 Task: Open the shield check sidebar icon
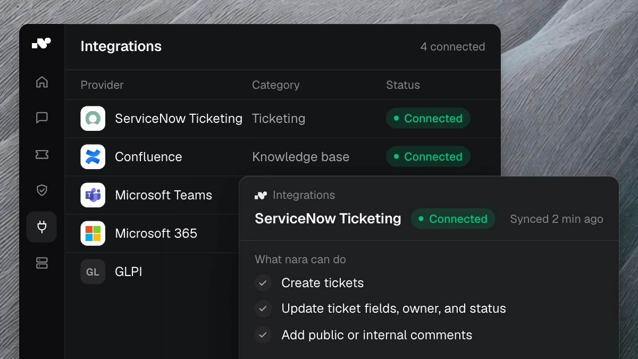coord(42,190)
